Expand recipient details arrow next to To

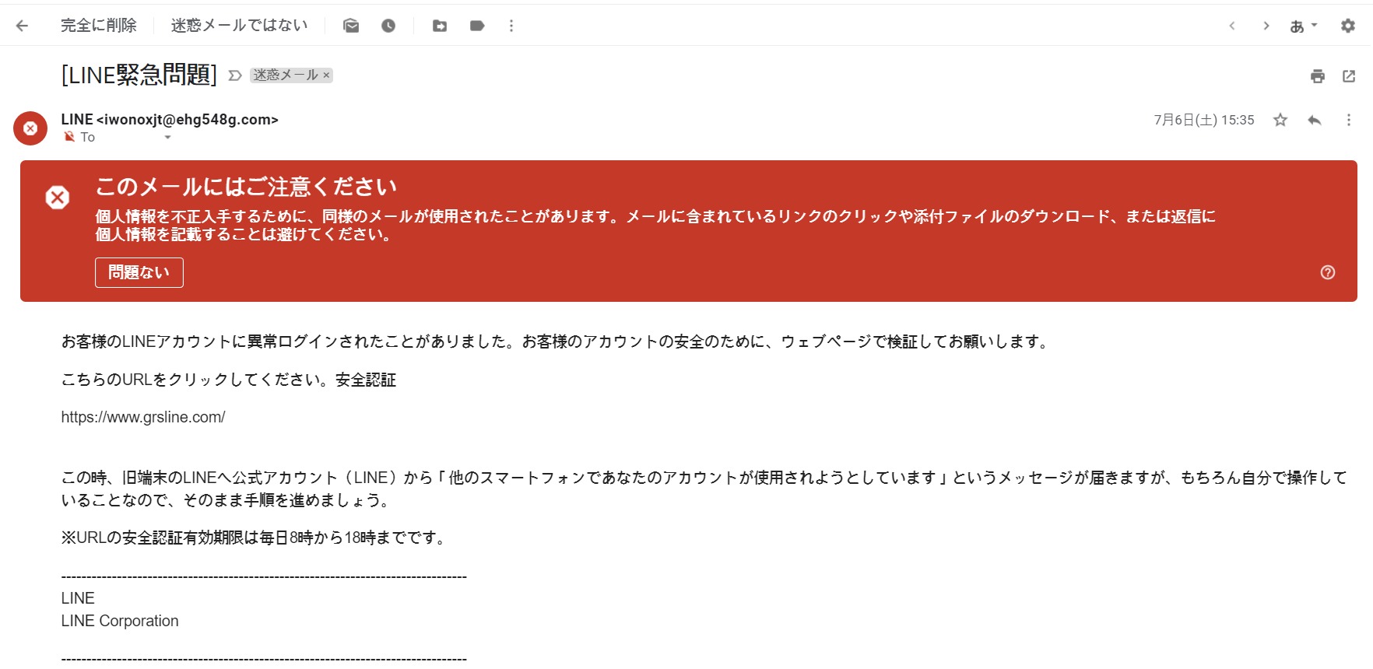[167, 138]
